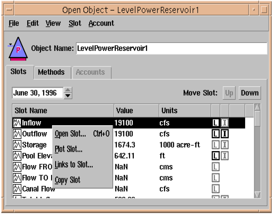This screenshot has width=273, height=214.
Task: Select Copy Slot in the context menu
Action: (67, 180)
